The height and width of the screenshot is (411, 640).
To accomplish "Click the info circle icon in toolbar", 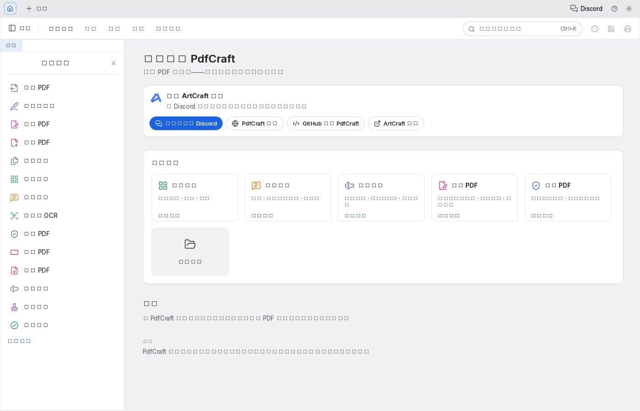I will coord(595,29).
